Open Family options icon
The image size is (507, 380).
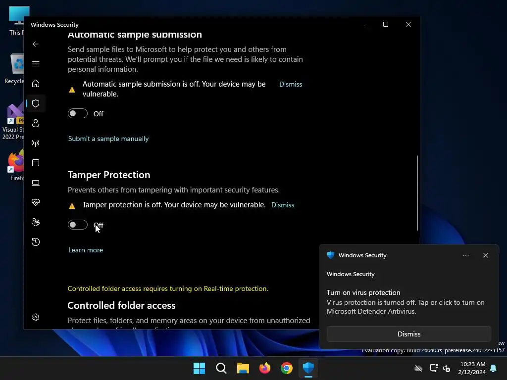(36, 222)
